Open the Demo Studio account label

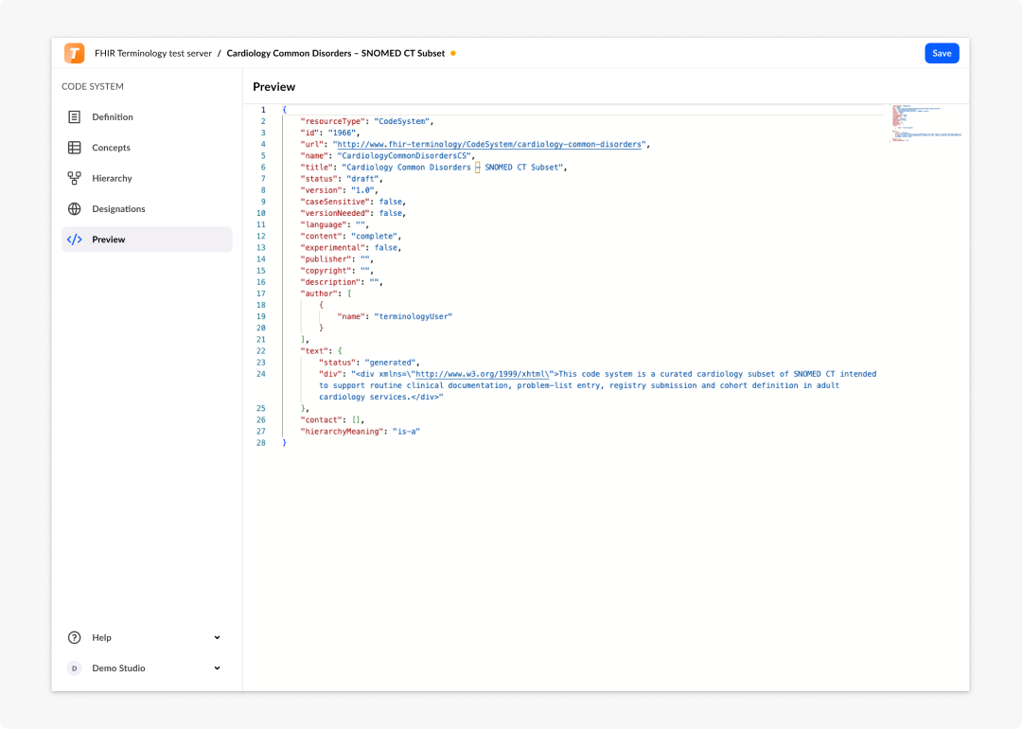click(x=118, y=668)
